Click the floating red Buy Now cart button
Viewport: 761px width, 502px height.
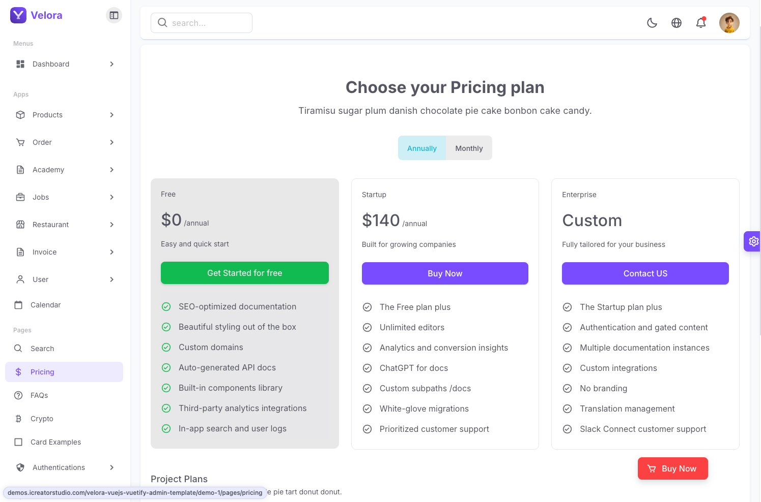tap(672, 468)
